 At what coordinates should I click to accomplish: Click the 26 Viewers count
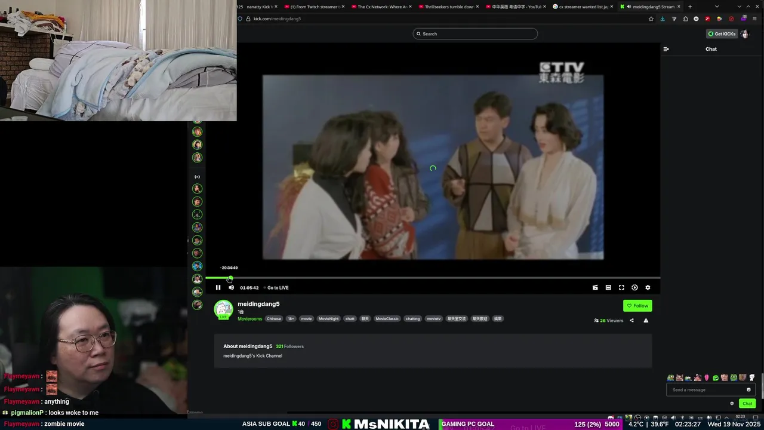[x=609, y=321]
